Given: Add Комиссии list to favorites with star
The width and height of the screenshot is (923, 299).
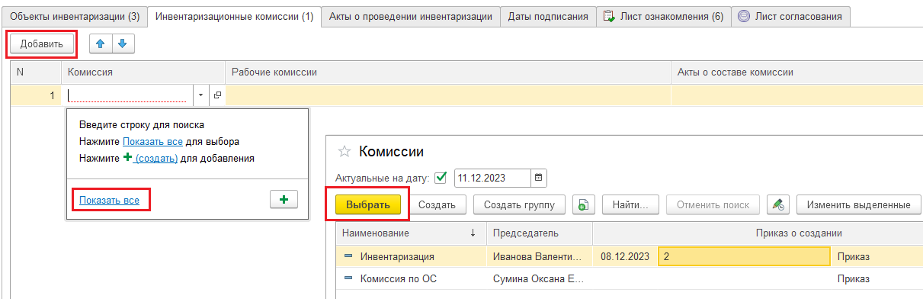Looking at the screenshot, I should [x=345, y=151].
